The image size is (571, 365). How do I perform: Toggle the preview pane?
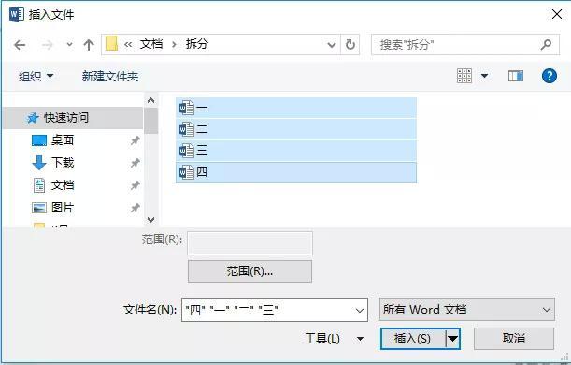click(x=516, y=76)
